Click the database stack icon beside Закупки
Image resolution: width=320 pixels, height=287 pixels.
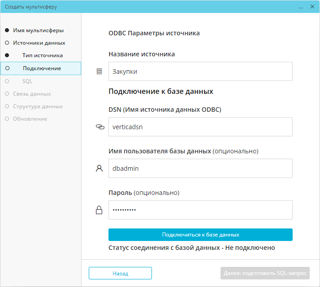coord(99,72)
